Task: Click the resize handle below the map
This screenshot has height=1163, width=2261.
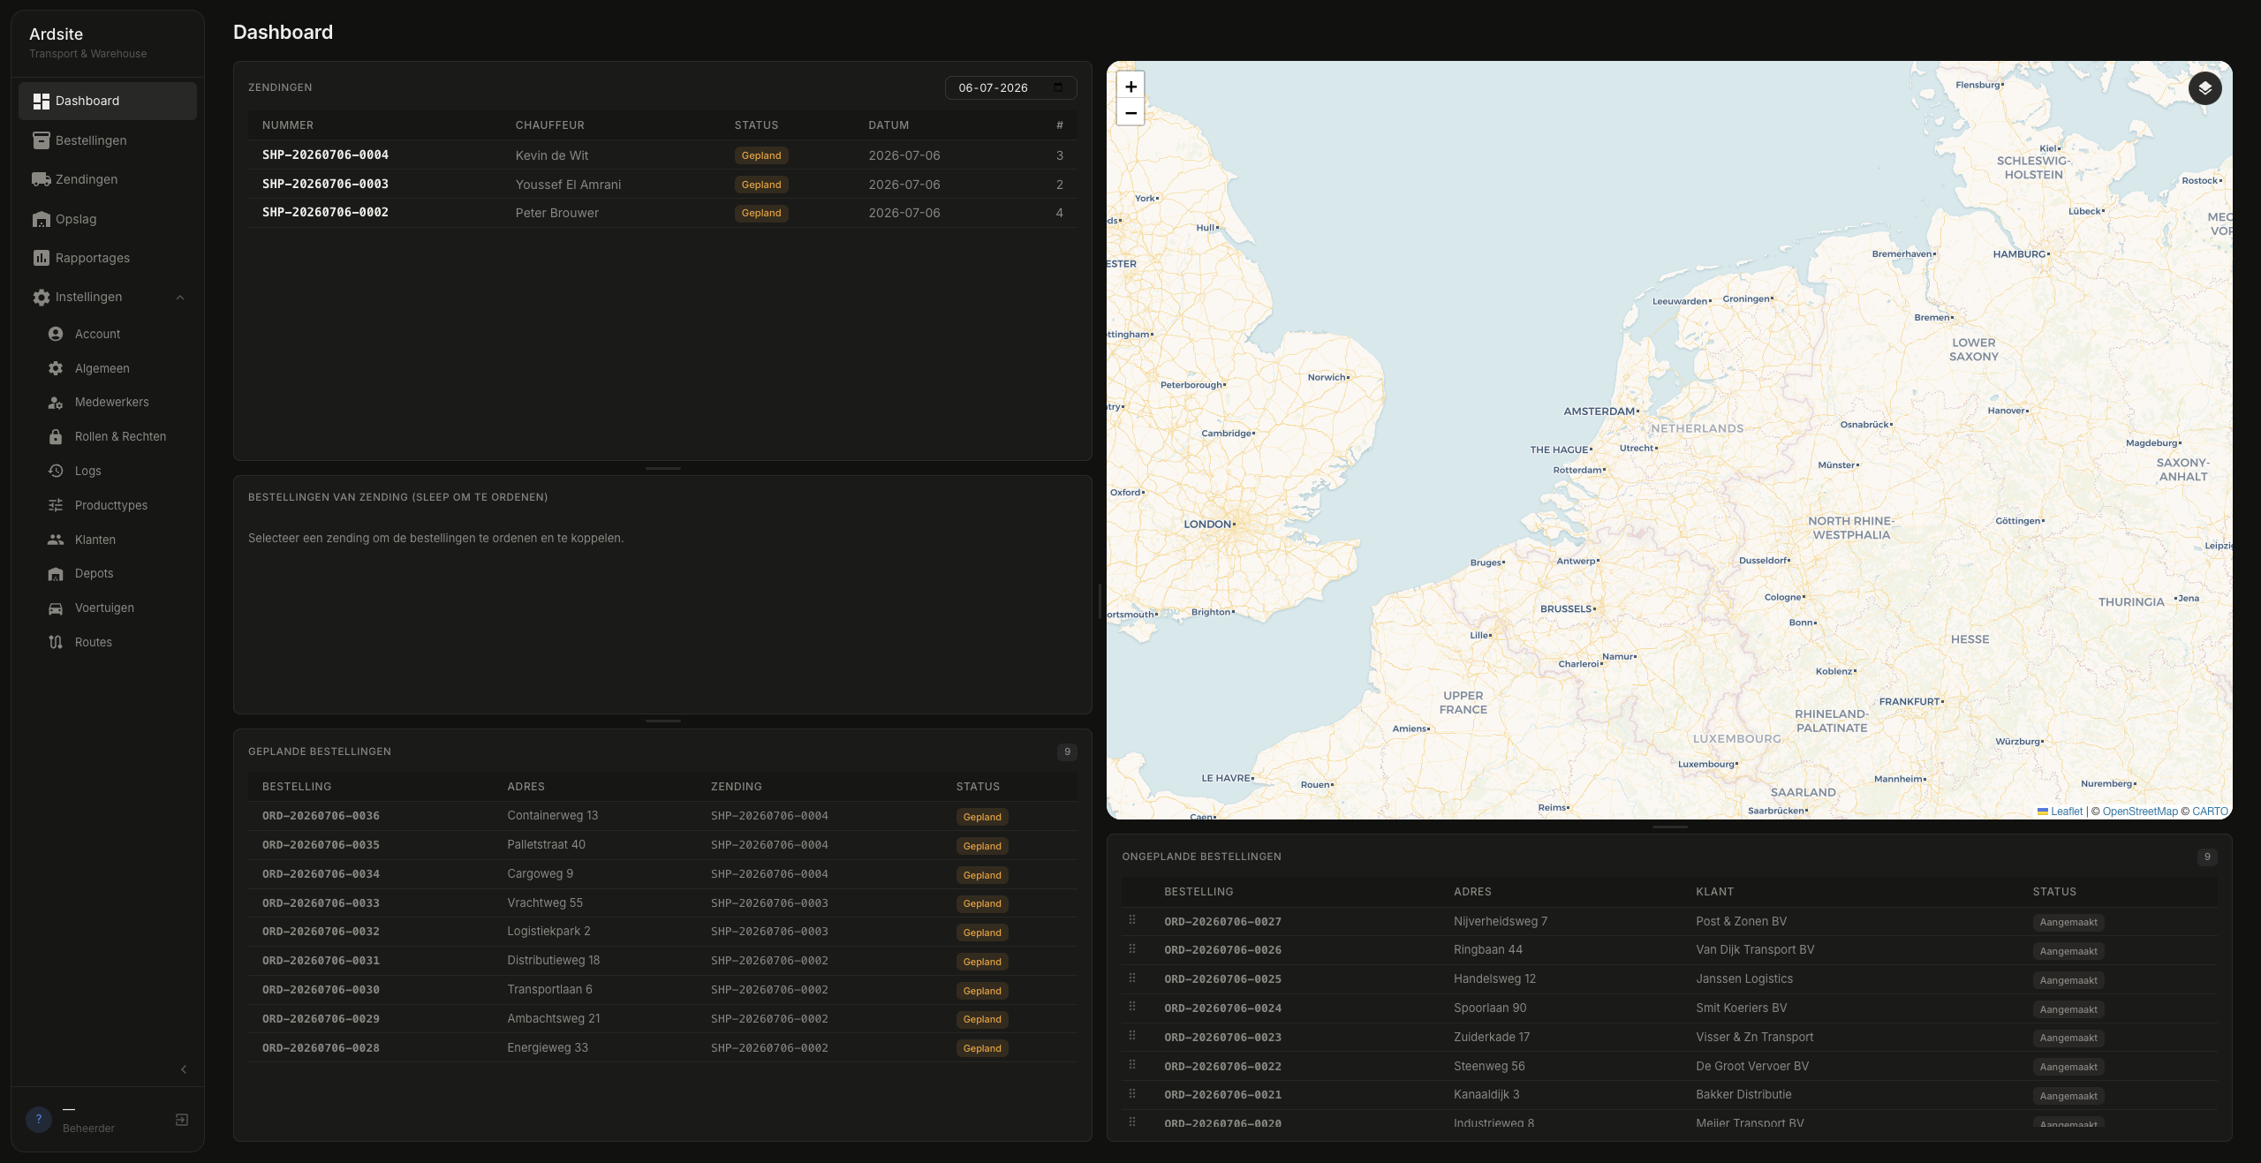Action: [x=1669, y=827]
